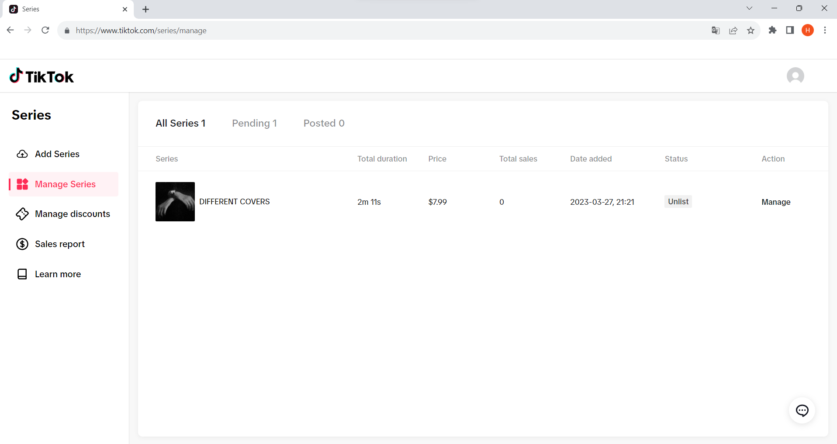Click the 2m 11s duration value
This screenshot has height=444, width=837.
tap(369, 202)
